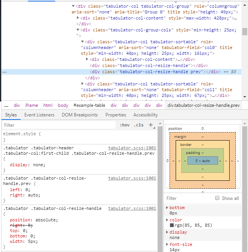Image resolution: width=248 pixels, height=252 pixels.
Task: Click the display: none declaration value
Action: pos(39,165)
